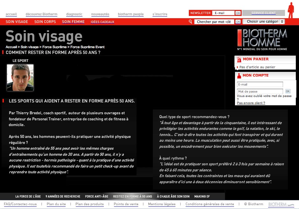Open the FORCE ANTI-ÂGE tab
Image resolution: width=299 pixels, height=209 pixels.
pos(96,196)
